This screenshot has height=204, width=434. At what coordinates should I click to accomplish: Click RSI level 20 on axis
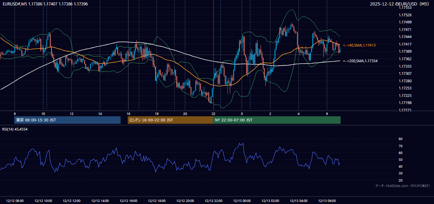(x=400, y=180)
